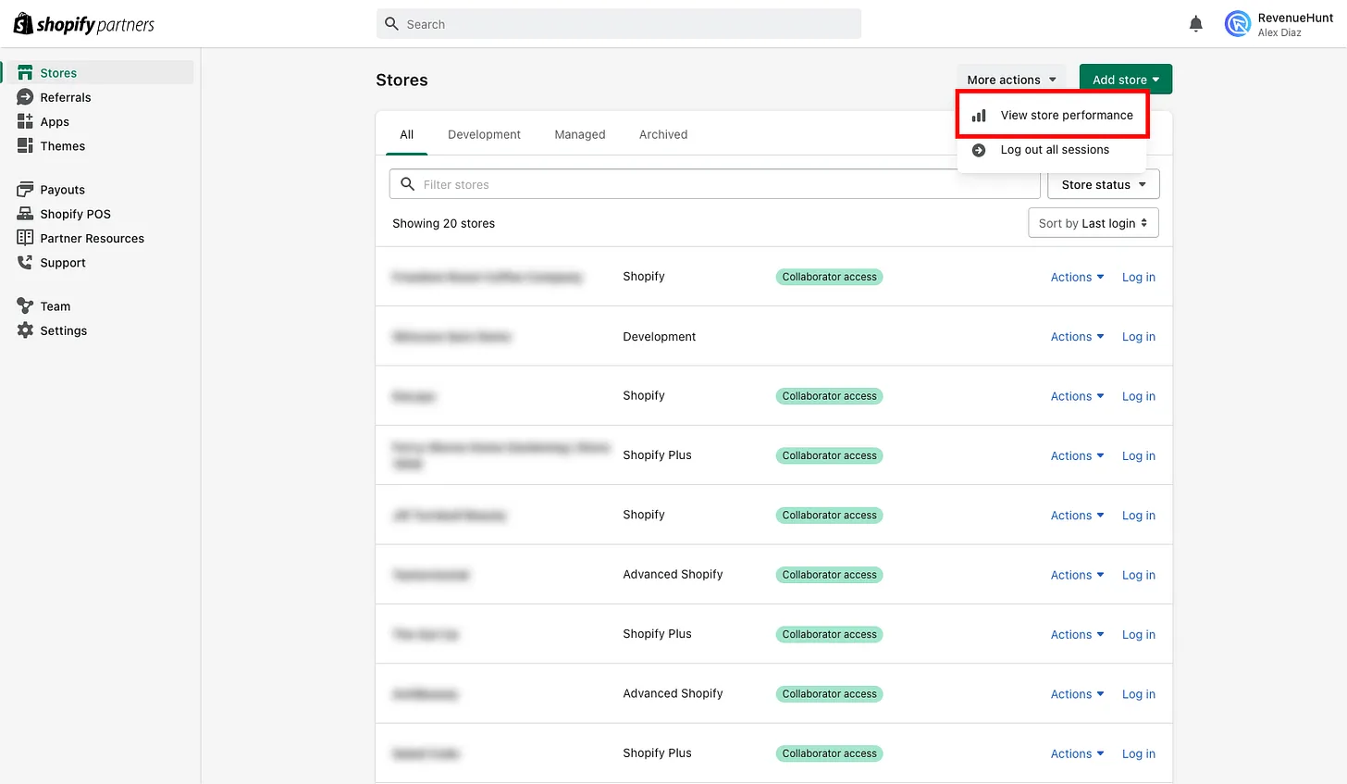Viewport: 1347px width, 784px height.
Task: Open the Add store dropdown
Action: (x=1125, y=80)
